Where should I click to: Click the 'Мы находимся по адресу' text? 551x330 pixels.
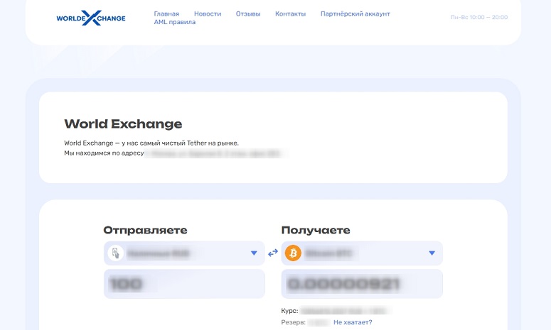(x=104, y=153)
